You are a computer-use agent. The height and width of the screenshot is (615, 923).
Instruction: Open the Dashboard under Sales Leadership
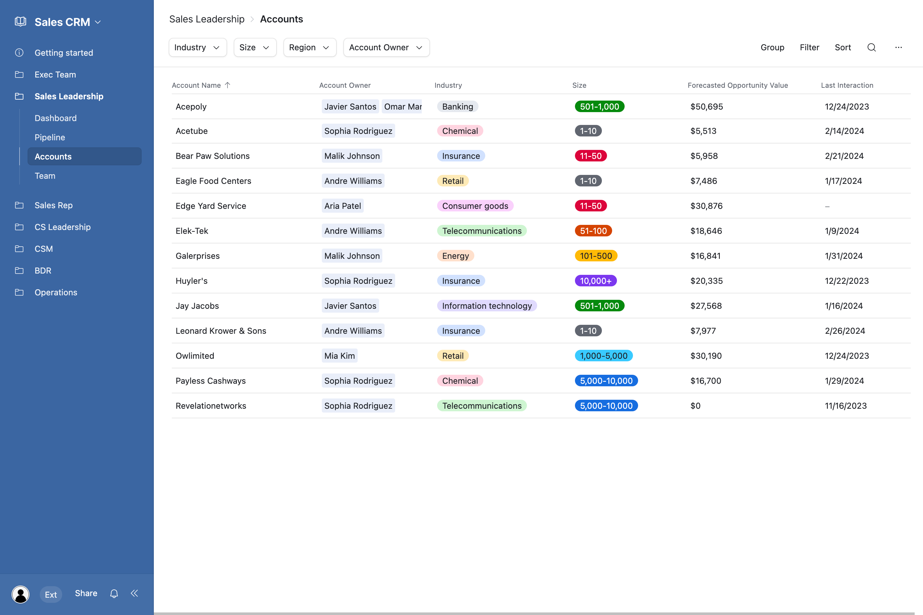point(55,118)
